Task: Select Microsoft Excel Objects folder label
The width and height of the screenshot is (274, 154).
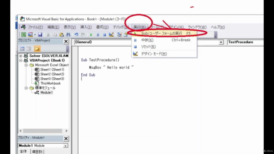Action: pyautogui.click(x=52, y=65)
